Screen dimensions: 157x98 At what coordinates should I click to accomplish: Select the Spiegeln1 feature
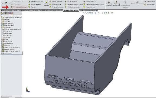pyautogui.click(x=6, y=45)
